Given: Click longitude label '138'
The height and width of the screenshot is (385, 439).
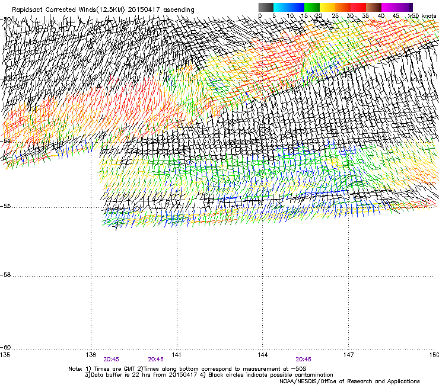Looking at the screenshot, I should coord(91,355).
